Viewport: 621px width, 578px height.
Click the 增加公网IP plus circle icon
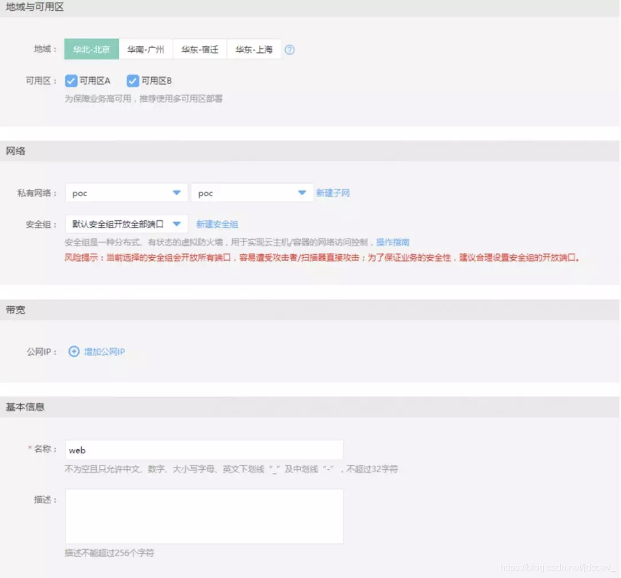(x=74, y=350)
